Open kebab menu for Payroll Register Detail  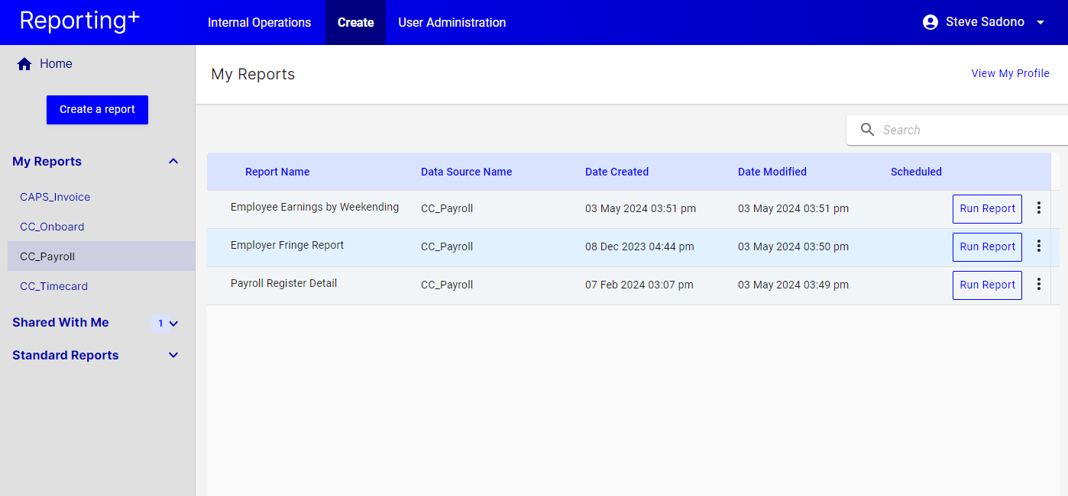(1038, 284)
